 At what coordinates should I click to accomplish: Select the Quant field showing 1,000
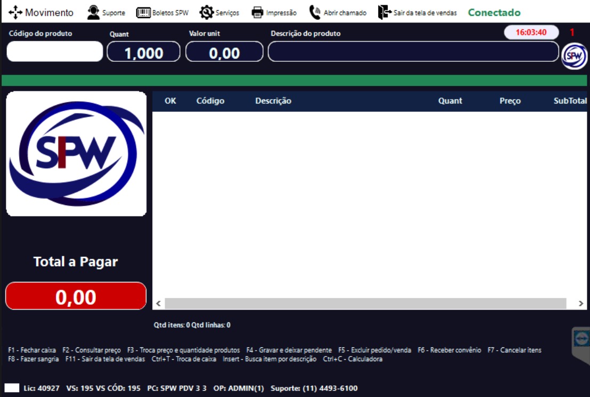tap(143, 52)
